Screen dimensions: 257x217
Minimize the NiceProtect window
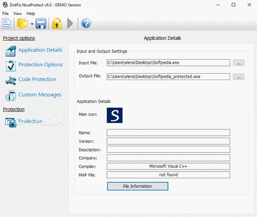pos(218,5)
